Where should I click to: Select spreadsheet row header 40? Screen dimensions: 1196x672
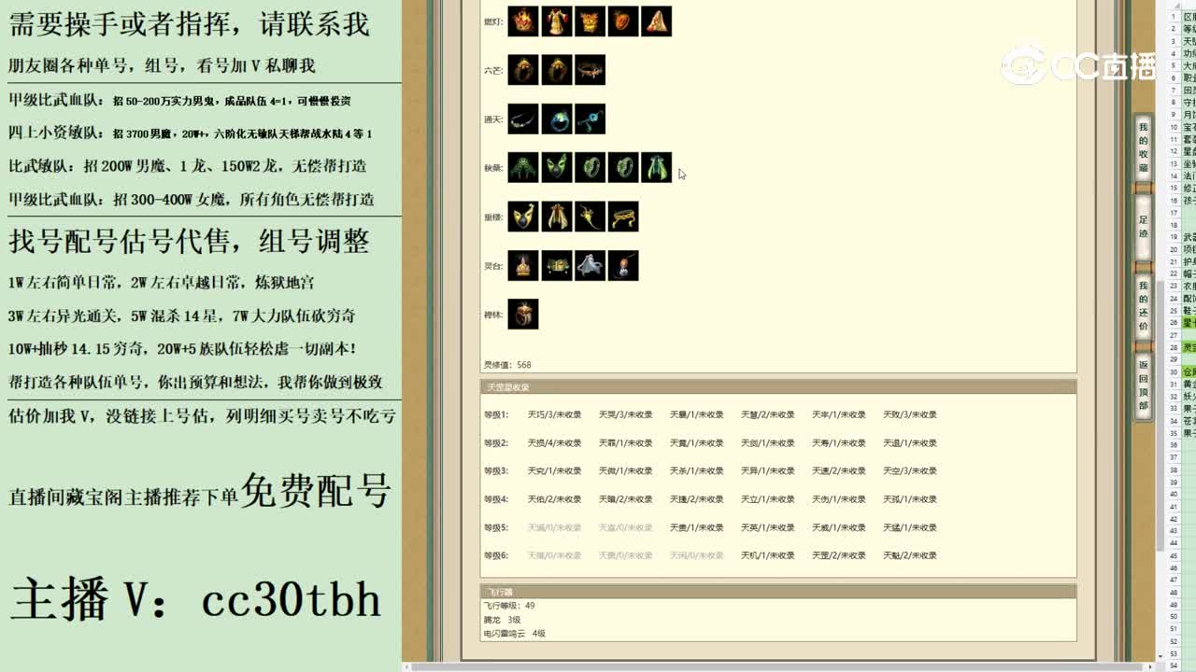pos(1175,495)
